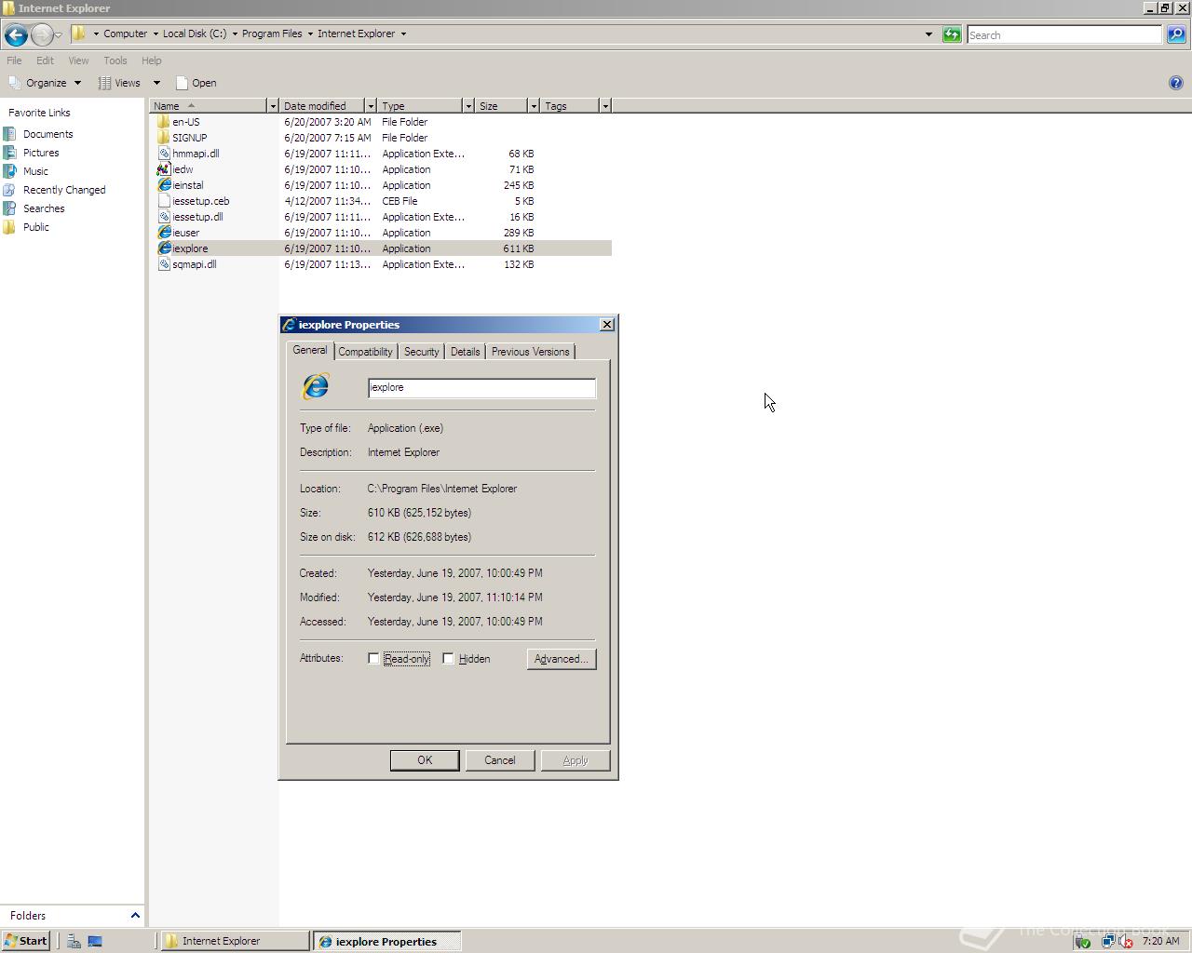Viewport: 1192px width, 953px height.
Task: Select the SIGNUP folder icon
Action: tap(164, 138)
